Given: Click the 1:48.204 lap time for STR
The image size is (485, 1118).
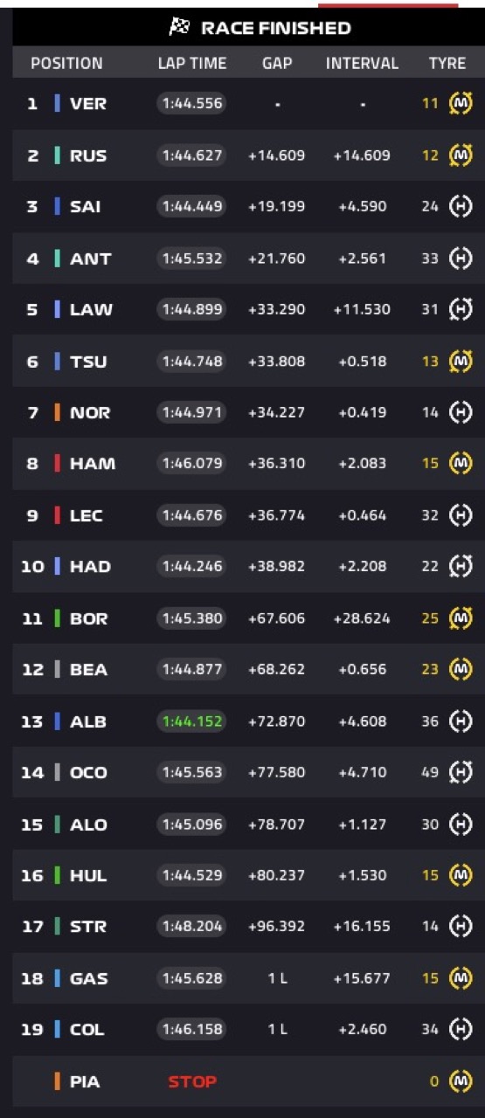Looking at the screenshot, I should (x=192, y=927).
